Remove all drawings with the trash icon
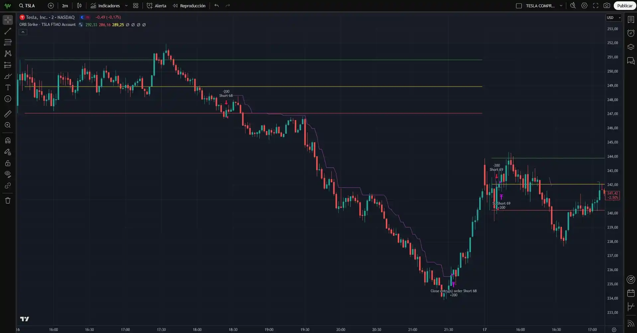Screen dimensions: 637x333 (7, 200)
